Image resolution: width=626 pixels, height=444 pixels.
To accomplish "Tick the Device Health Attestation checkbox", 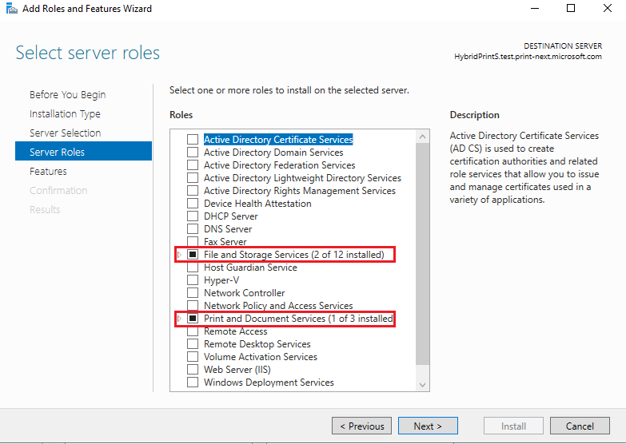I will click(193, 203).
